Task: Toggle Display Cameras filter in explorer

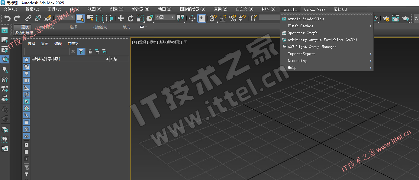Action: [x=27, y=81]
